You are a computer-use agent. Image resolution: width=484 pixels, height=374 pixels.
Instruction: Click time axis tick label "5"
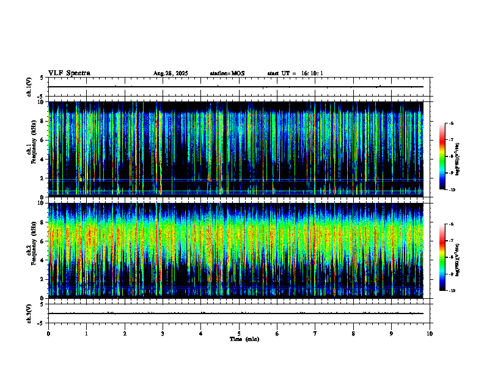pyautogui.click(x=239, y=334)
